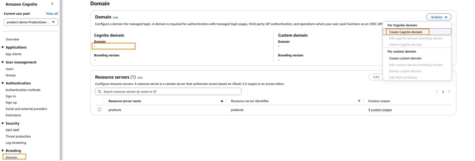Open the current user pool dropdown
475x161 pixels.
tap(31, 22)
